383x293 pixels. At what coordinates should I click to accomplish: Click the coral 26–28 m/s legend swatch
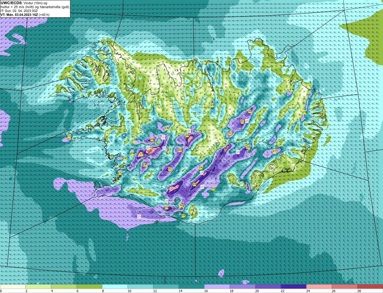coord(345,286)
